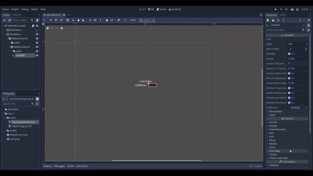Save the current resource in Inspector
The height and width of the screenshot is (176, 313).
point(278,20)
